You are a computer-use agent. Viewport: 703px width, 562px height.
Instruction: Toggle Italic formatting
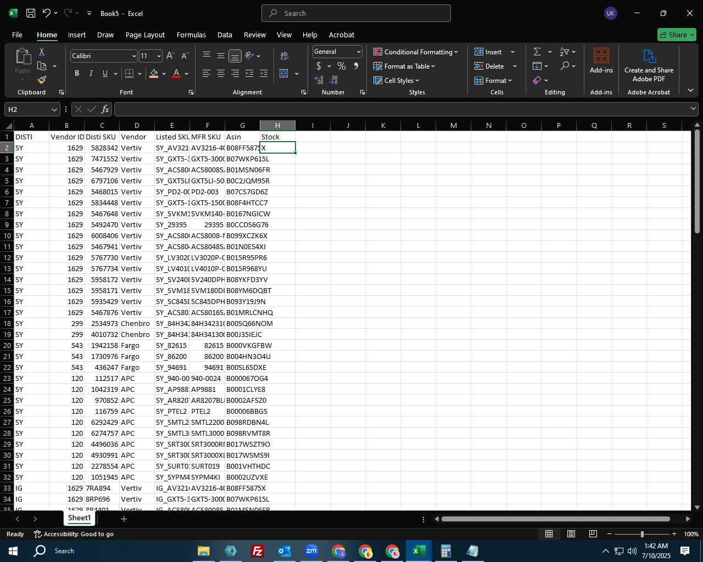coord(91,74)
